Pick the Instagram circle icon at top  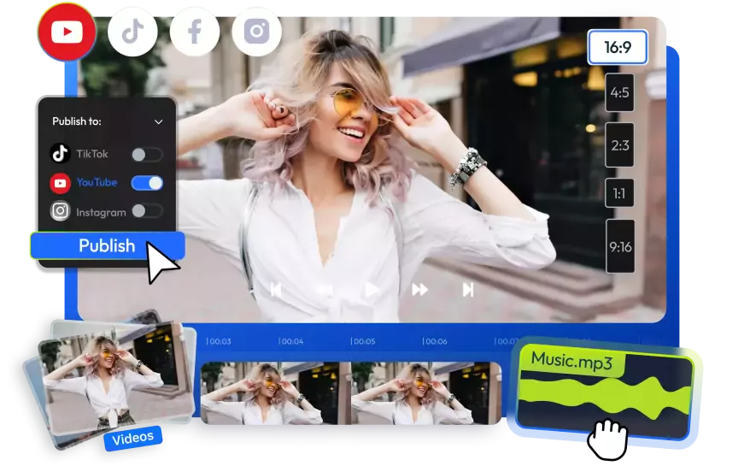(257, 32)
